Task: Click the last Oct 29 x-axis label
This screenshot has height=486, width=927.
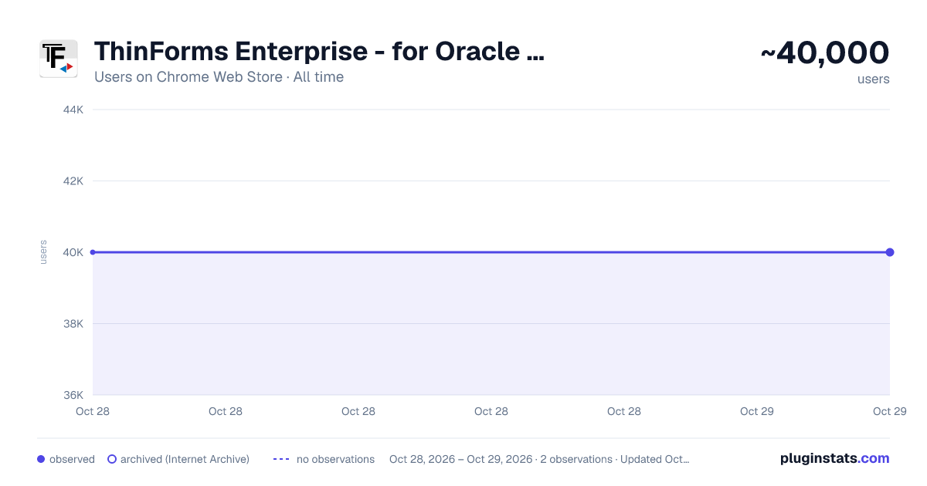Action: pyautogui.click(x=890, y=411)
